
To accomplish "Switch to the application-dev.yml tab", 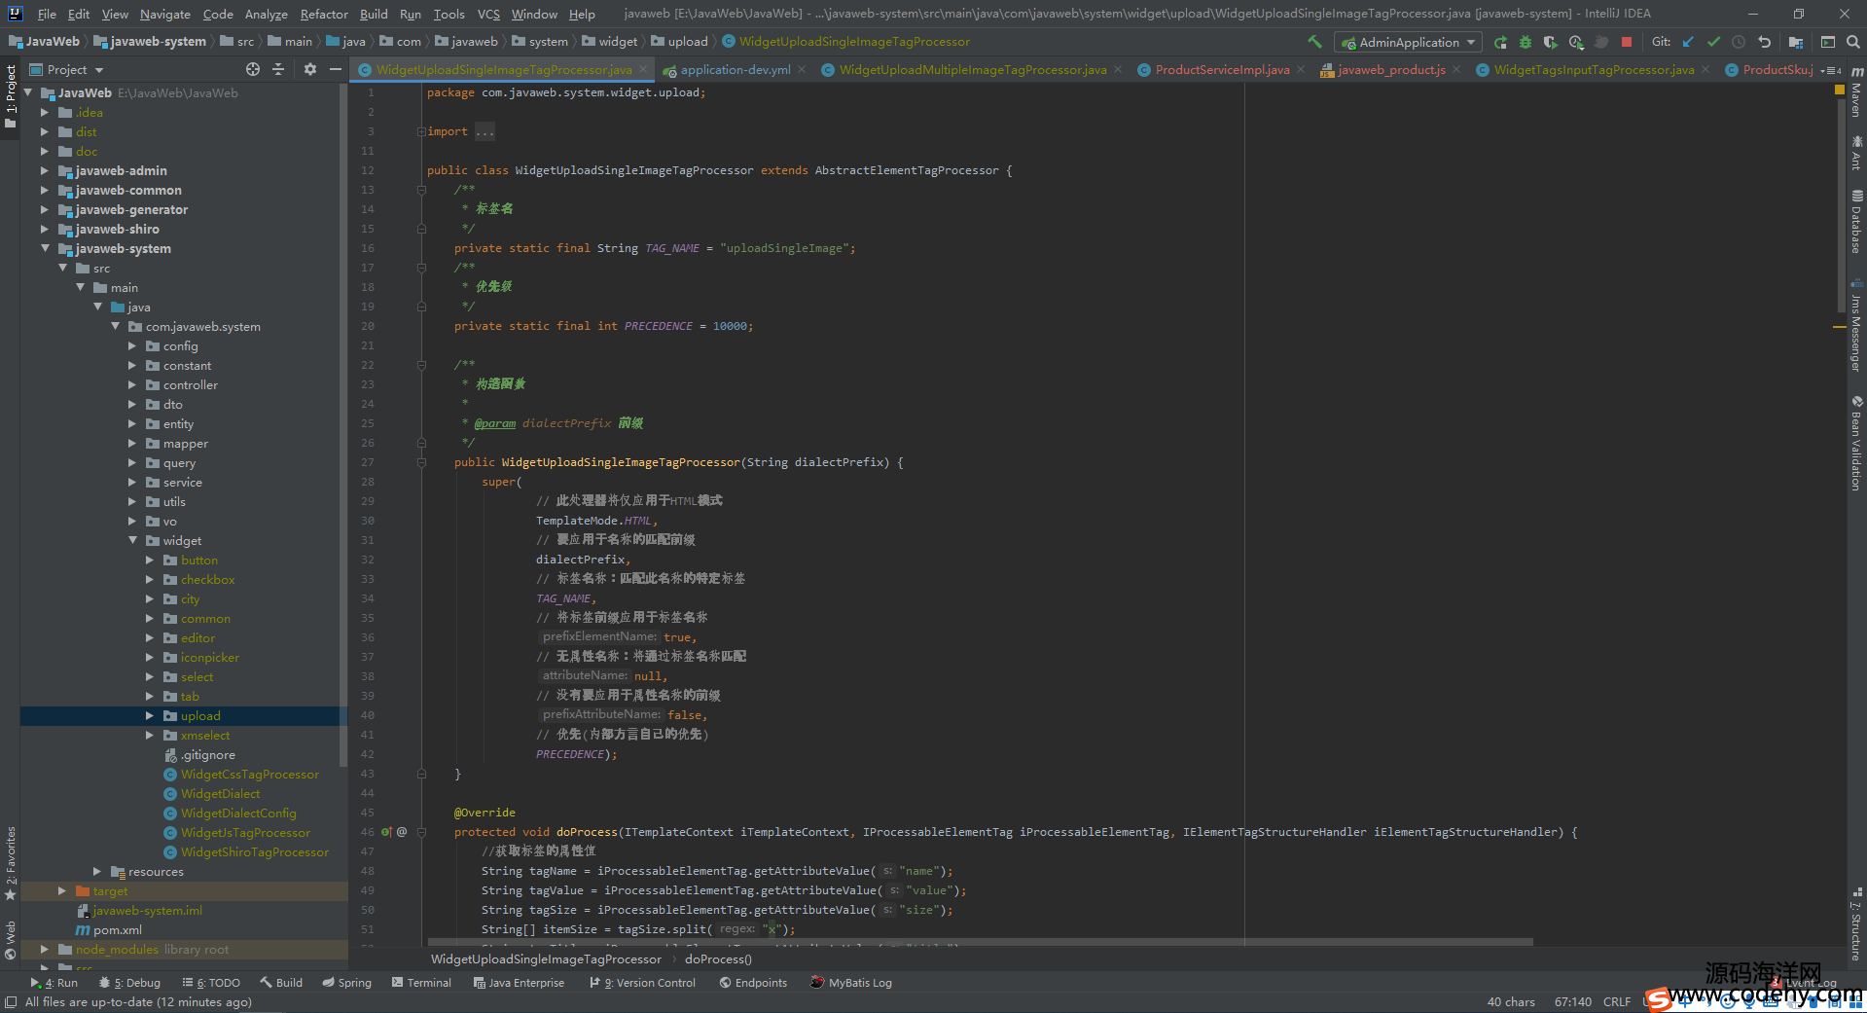I will [x=735, y=69].
